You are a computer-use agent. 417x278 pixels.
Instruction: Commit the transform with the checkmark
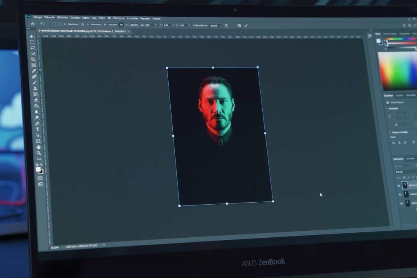pos(246,26)
